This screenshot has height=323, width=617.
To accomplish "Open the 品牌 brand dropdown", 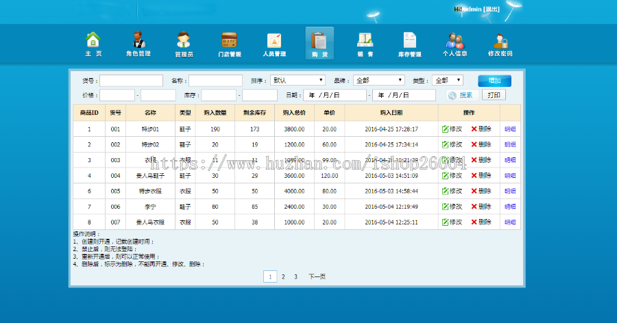I will point(379,80).
